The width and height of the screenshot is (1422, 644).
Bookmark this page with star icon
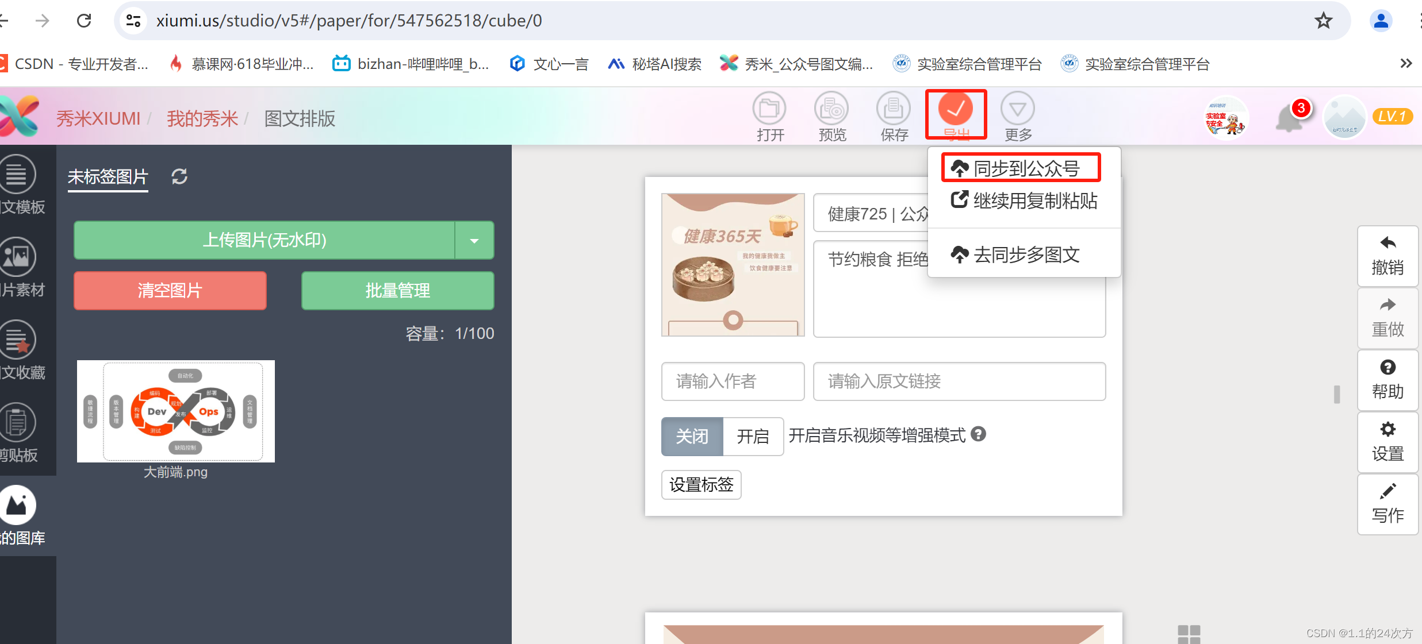1323,21
